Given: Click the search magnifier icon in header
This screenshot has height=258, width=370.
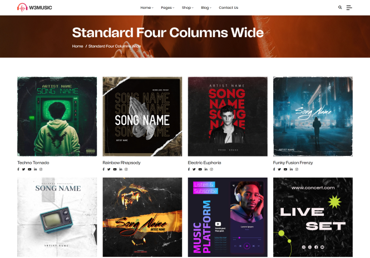Looking at the screenshot, I should (x=340, y=7).
